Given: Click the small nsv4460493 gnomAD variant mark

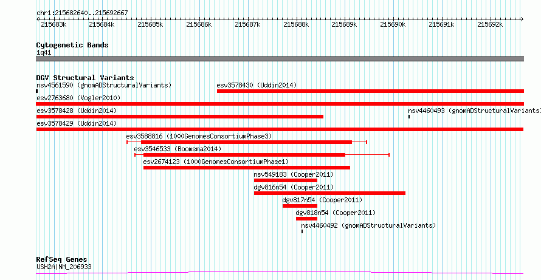Looking at the screenshot, I should click(x=409, y=117).
